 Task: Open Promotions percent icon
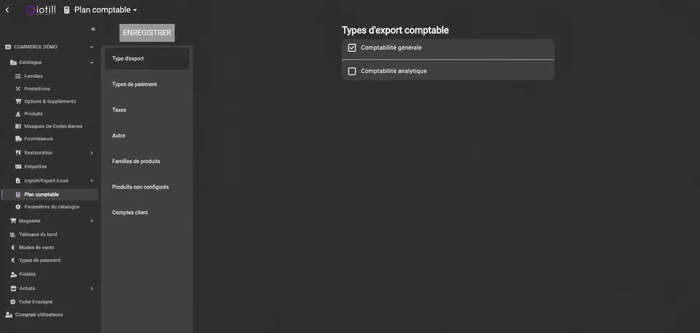pyautogui.click(x=18, y=89)
